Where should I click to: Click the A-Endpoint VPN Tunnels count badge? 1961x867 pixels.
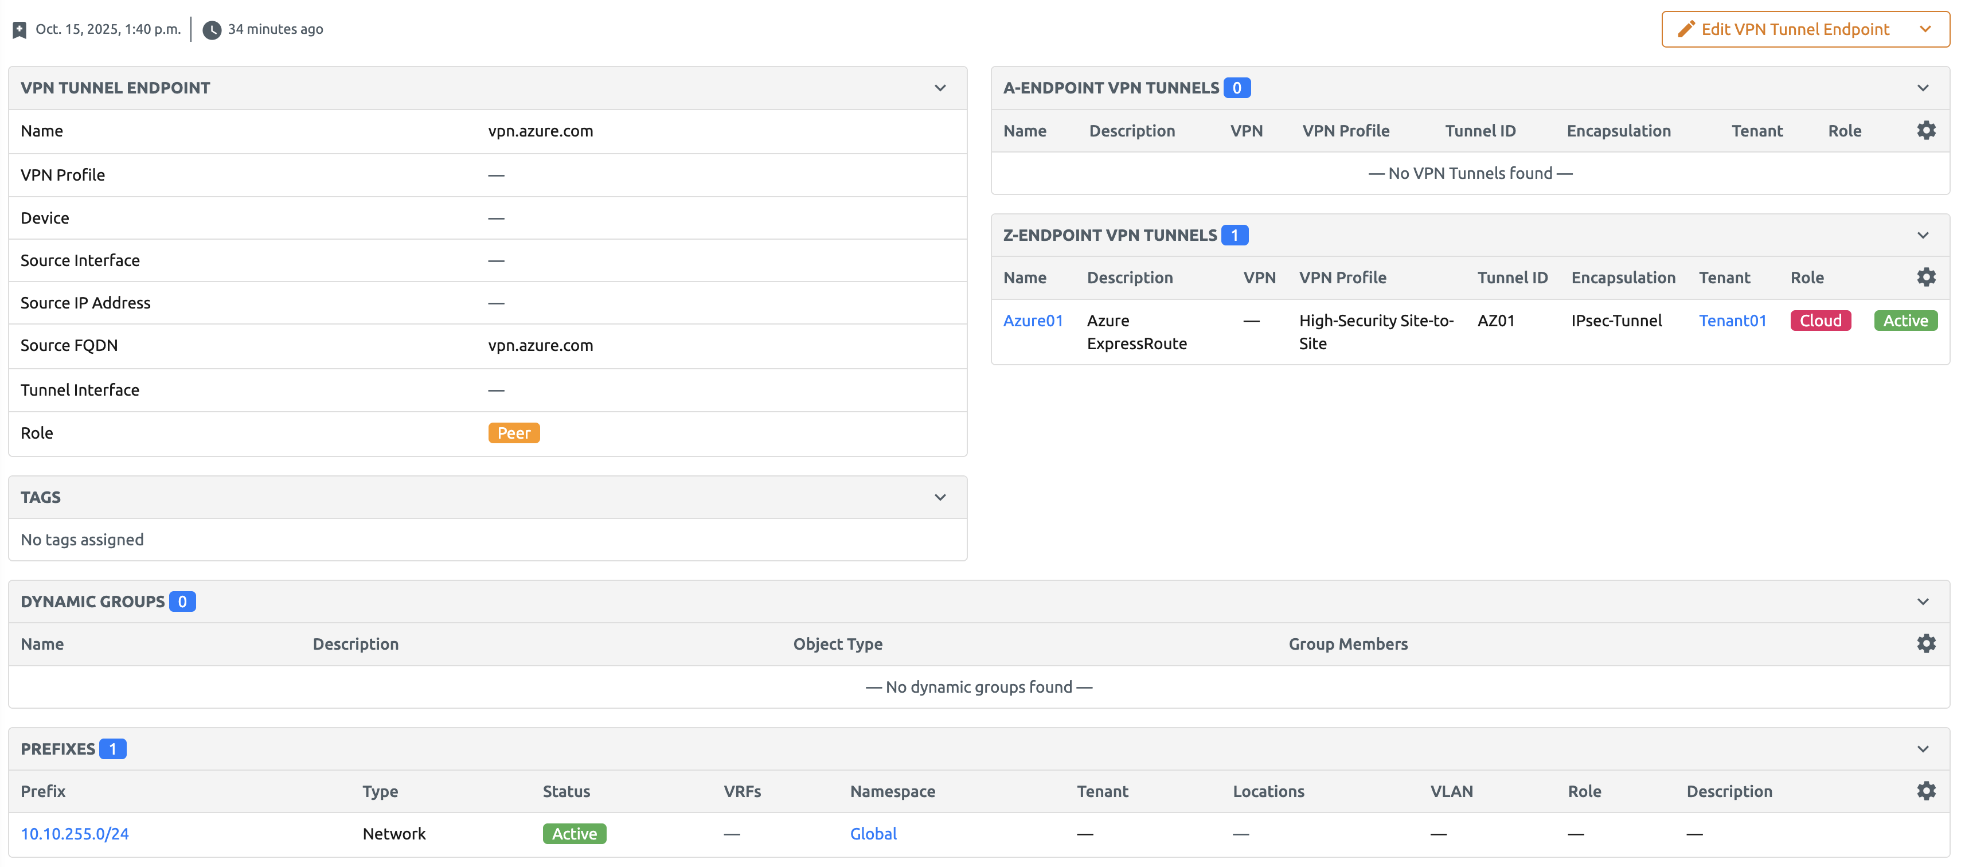pos(1236,87)
